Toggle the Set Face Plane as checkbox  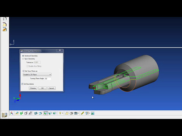pos(24,71)
